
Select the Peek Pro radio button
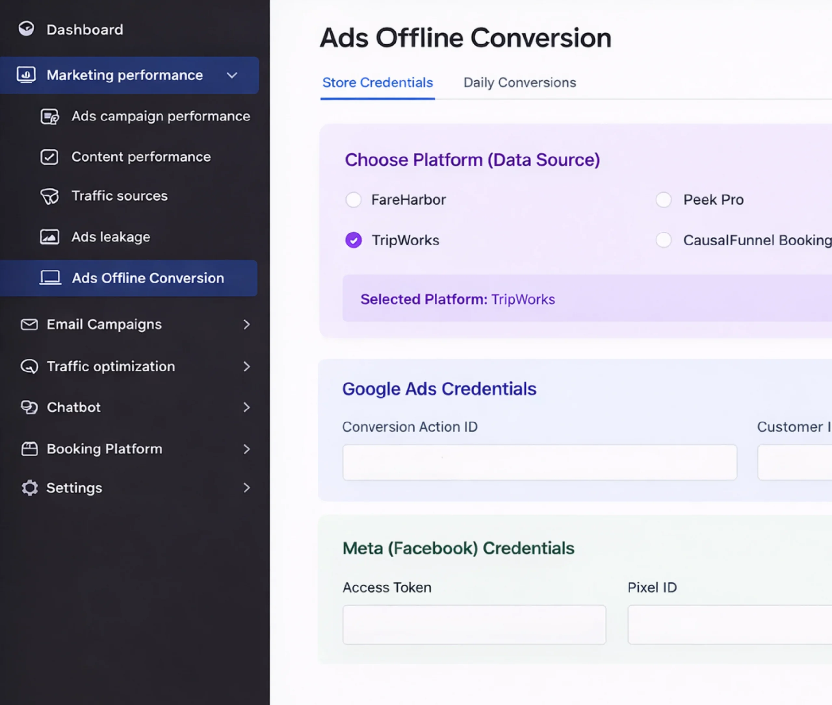point(664,200)
